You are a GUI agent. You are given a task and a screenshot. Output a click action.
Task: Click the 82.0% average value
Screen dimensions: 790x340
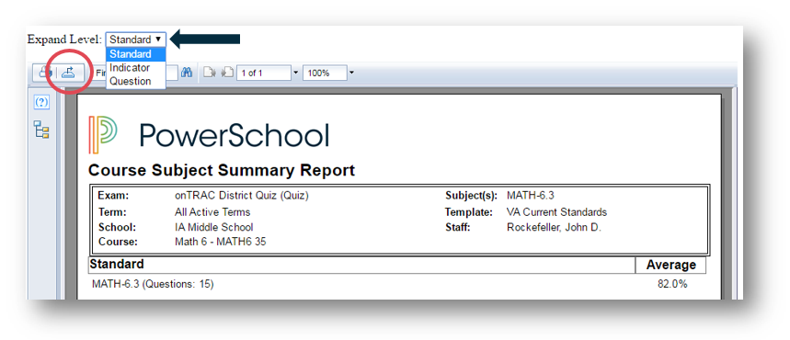point(672,284)
